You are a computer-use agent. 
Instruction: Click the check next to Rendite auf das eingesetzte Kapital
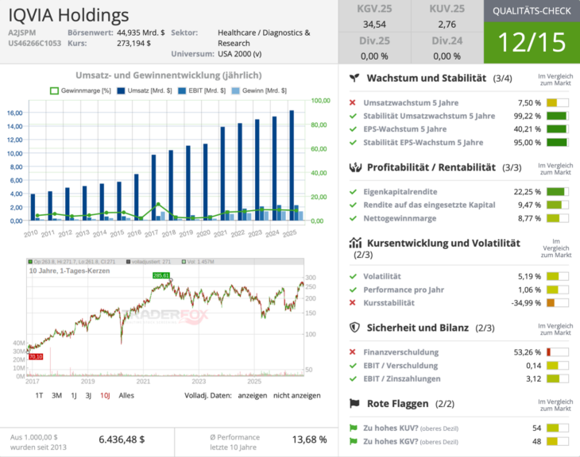(353, 205)
